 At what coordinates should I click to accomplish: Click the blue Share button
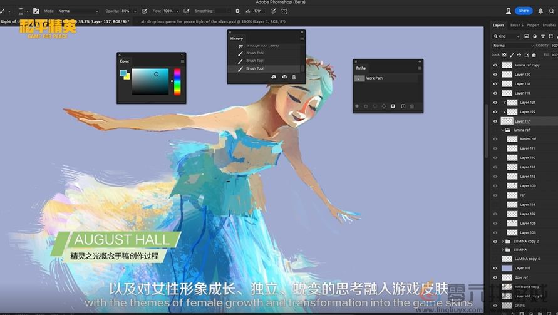click(x=523, y=11)
